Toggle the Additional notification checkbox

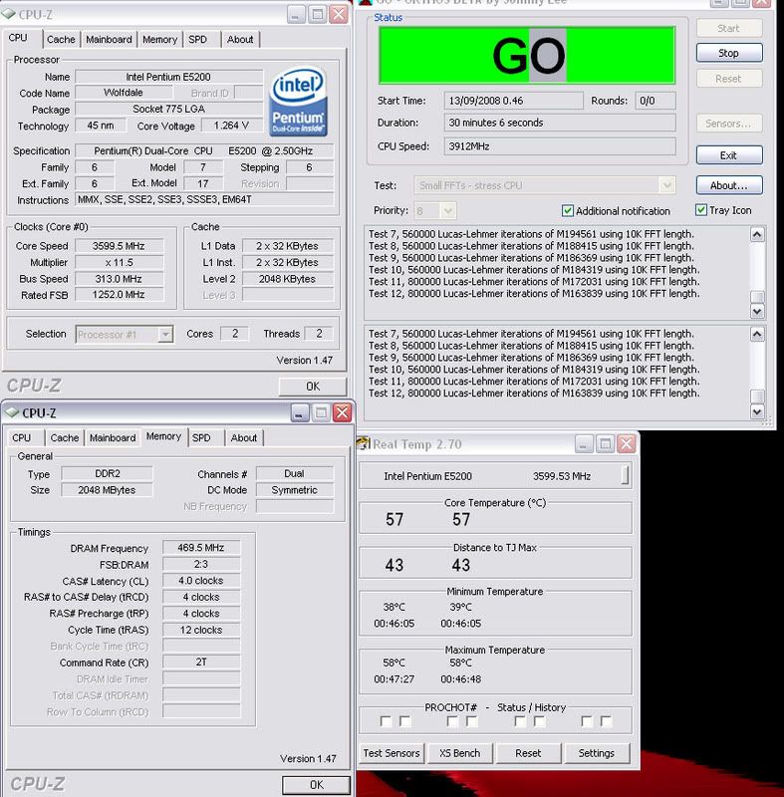click(x=568, y=211)
